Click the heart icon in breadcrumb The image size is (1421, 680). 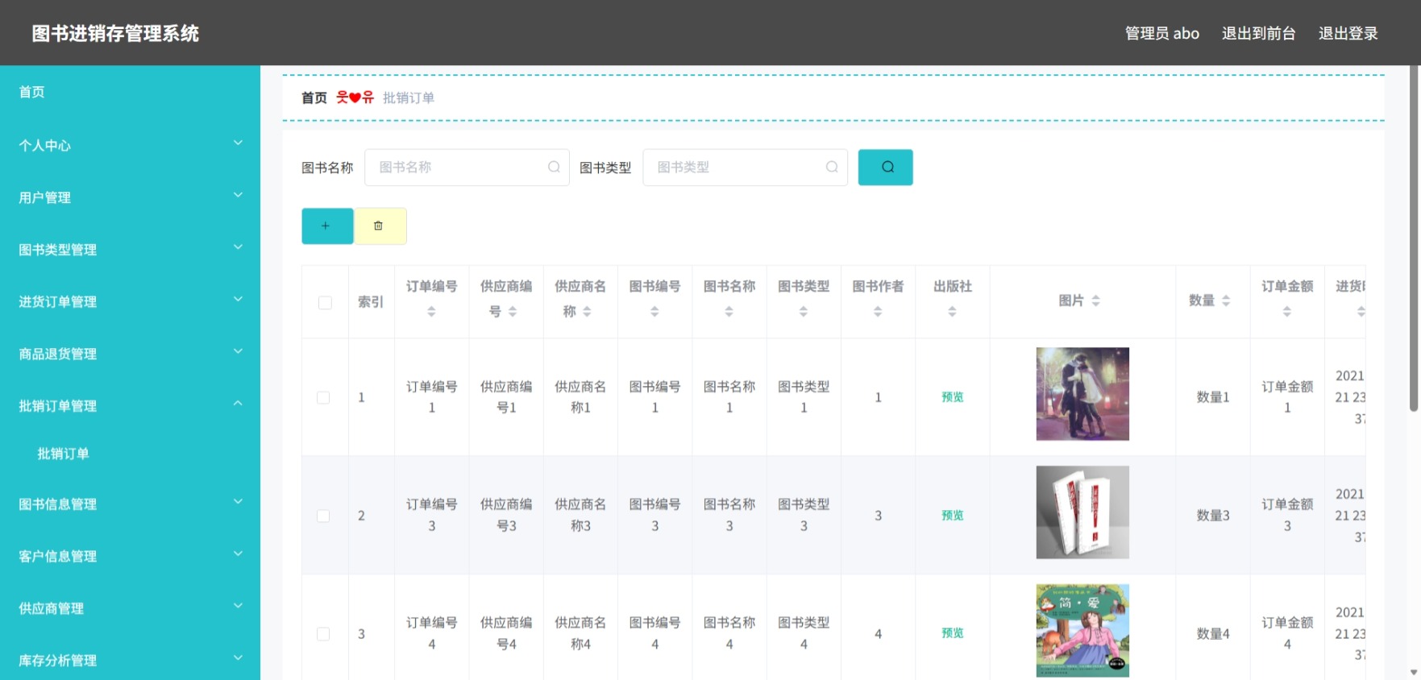click(x=355, y=97)
